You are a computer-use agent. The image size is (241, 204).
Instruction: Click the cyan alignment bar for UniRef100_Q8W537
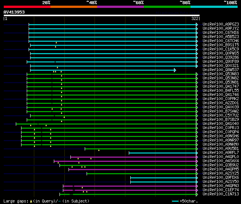102,70
